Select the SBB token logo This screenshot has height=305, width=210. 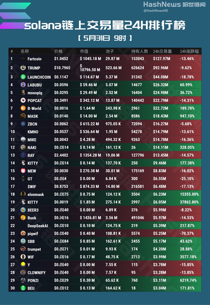tap(23, 241)
